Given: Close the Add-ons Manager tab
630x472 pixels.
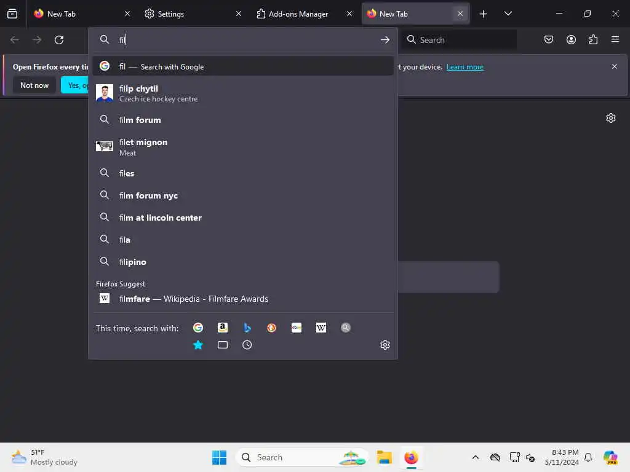Looking at the screenshot, I should tap(349, 14).
